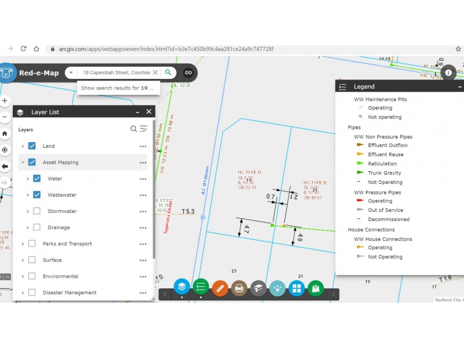Screen dimensions: 464x348
Task: Zoom in with the plus button
Action: [5, 100]
